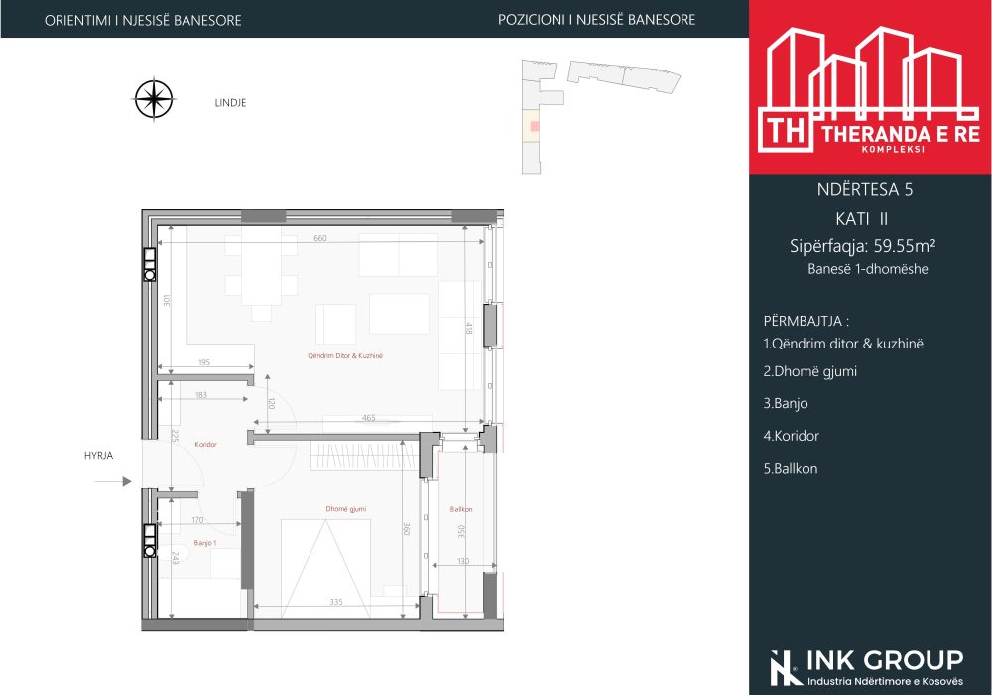992x695 pixels.
Task: Click the 'Koridor' room label on plan
Action: click(205, 445)
